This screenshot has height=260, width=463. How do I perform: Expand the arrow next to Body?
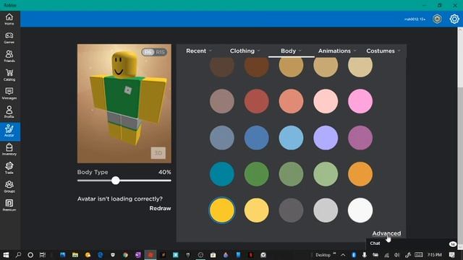point(300,51)
